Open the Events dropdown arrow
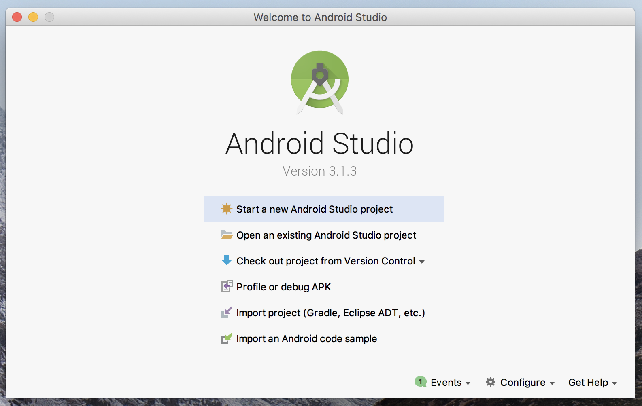This screenshot has width=642, height=406. click(468, 383)
